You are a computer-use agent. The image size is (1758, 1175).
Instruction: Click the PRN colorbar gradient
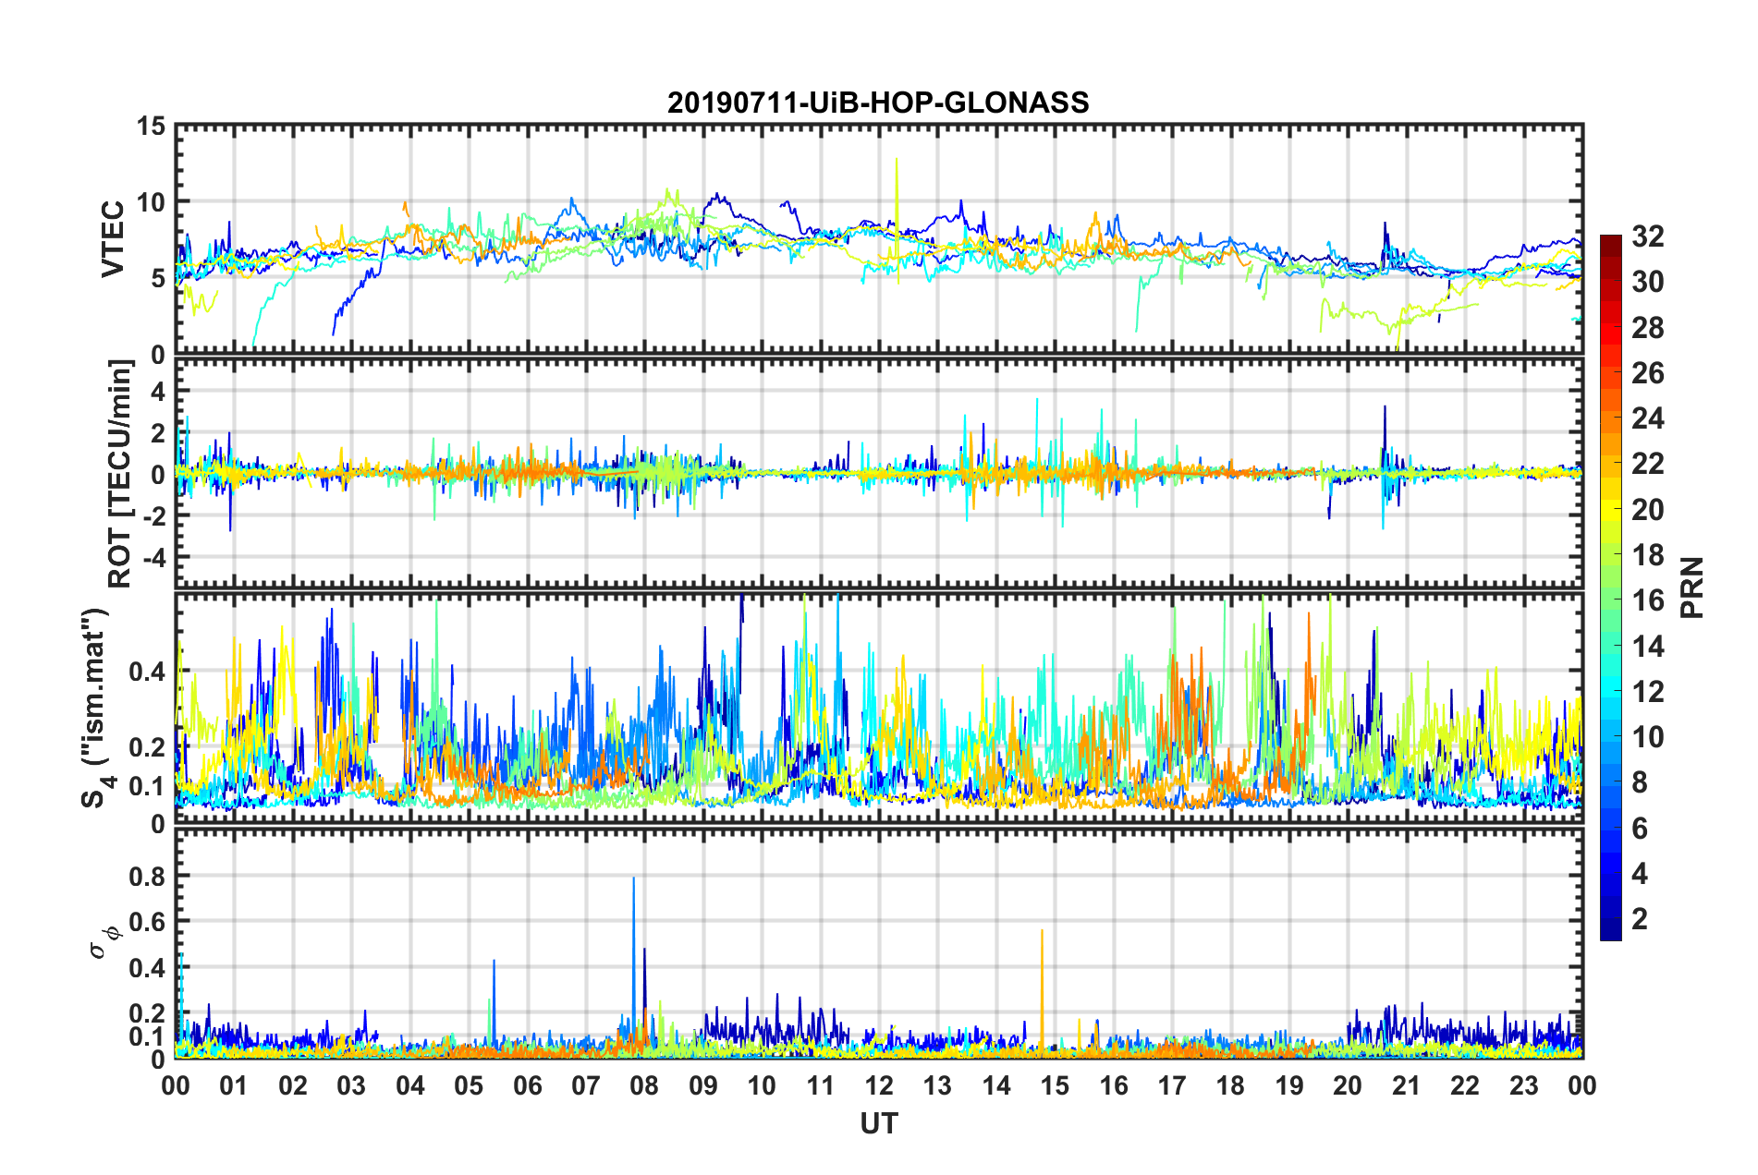[1610, 587]
